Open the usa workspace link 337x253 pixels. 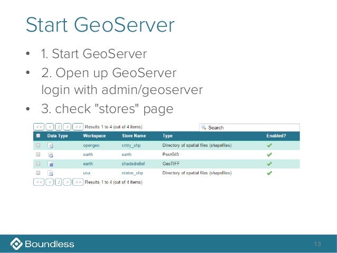pos(87,173)
